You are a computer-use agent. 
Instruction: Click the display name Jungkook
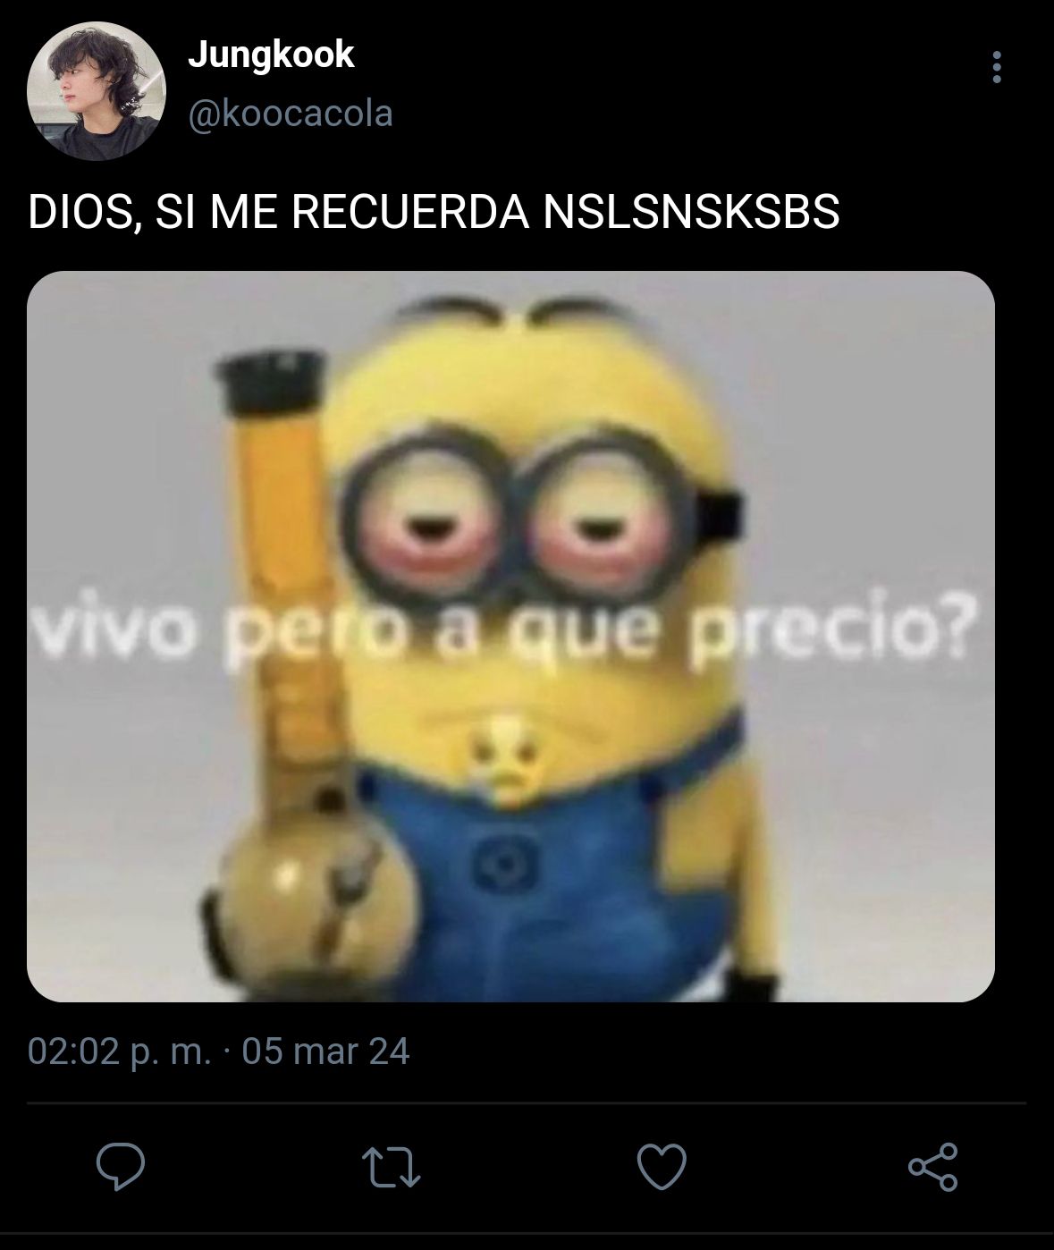(271, 55)
